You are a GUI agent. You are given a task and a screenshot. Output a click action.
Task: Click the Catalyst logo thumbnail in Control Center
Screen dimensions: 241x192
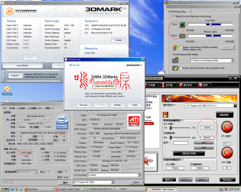(x=151, y=162)
